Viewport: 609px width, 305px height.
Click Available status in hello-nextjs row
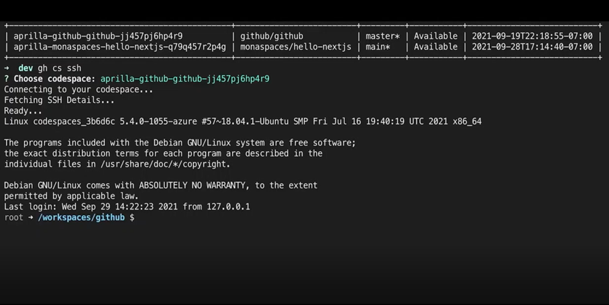pos(436,47)
